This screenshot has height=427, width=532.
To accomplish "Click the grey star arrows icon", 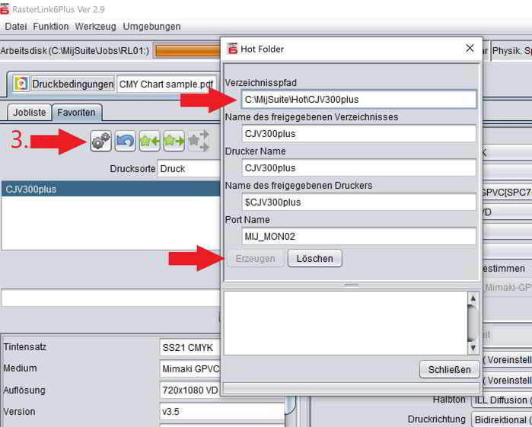I will click(198, 141).
